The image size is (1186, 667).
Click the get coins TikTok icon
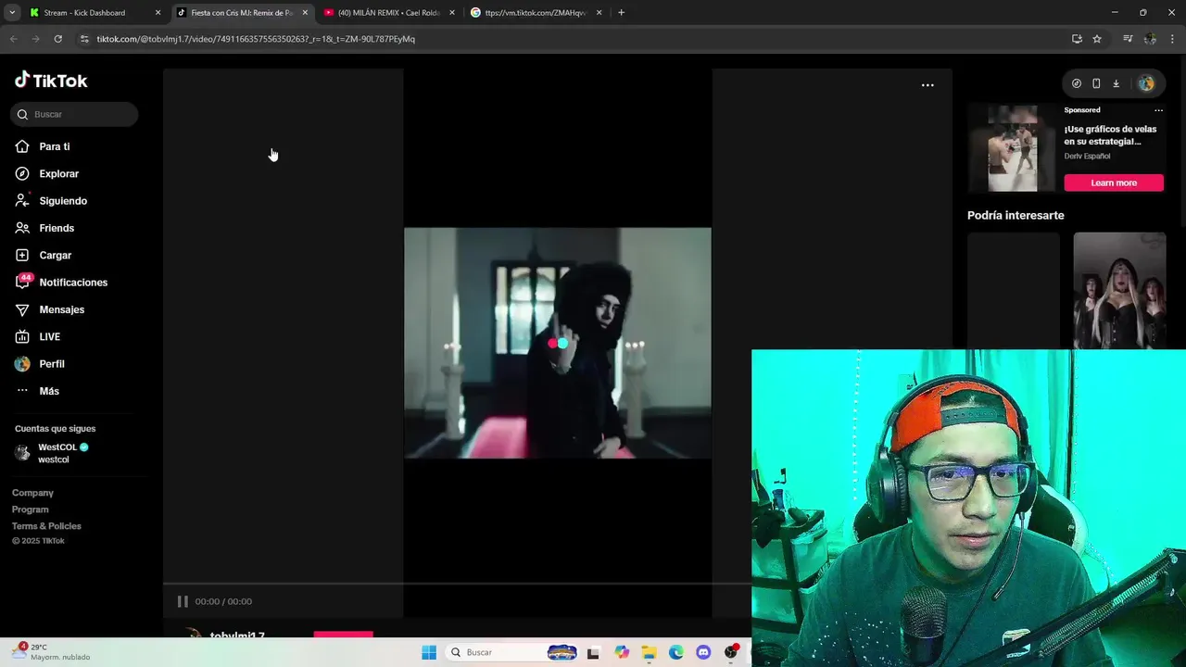[1077, 83]
